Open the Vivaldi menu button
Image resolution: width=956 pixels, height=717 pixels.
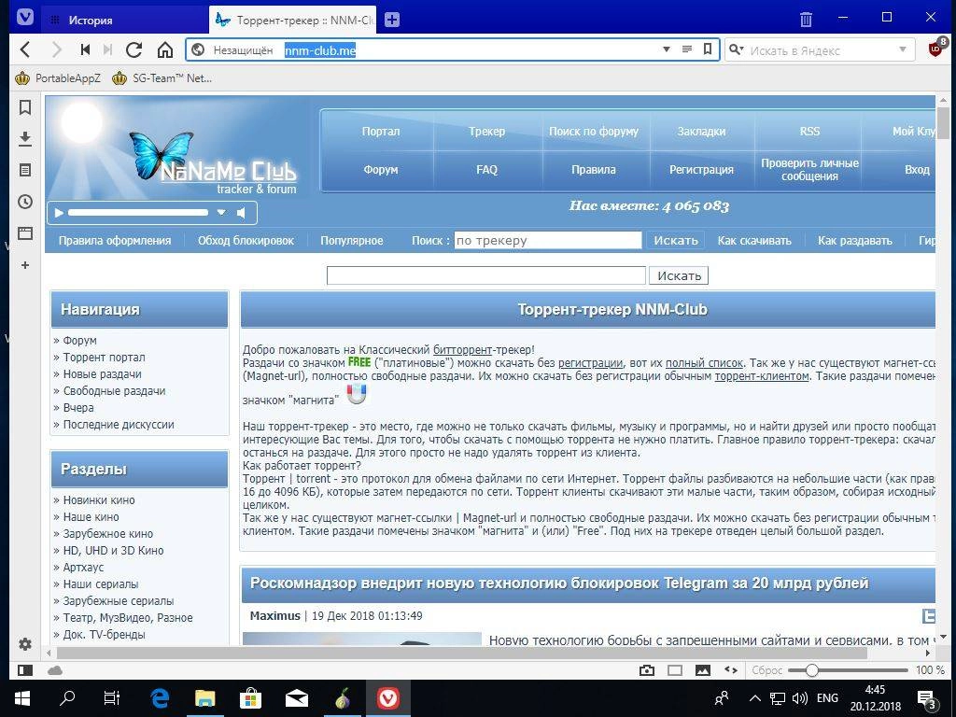point(25,17)
